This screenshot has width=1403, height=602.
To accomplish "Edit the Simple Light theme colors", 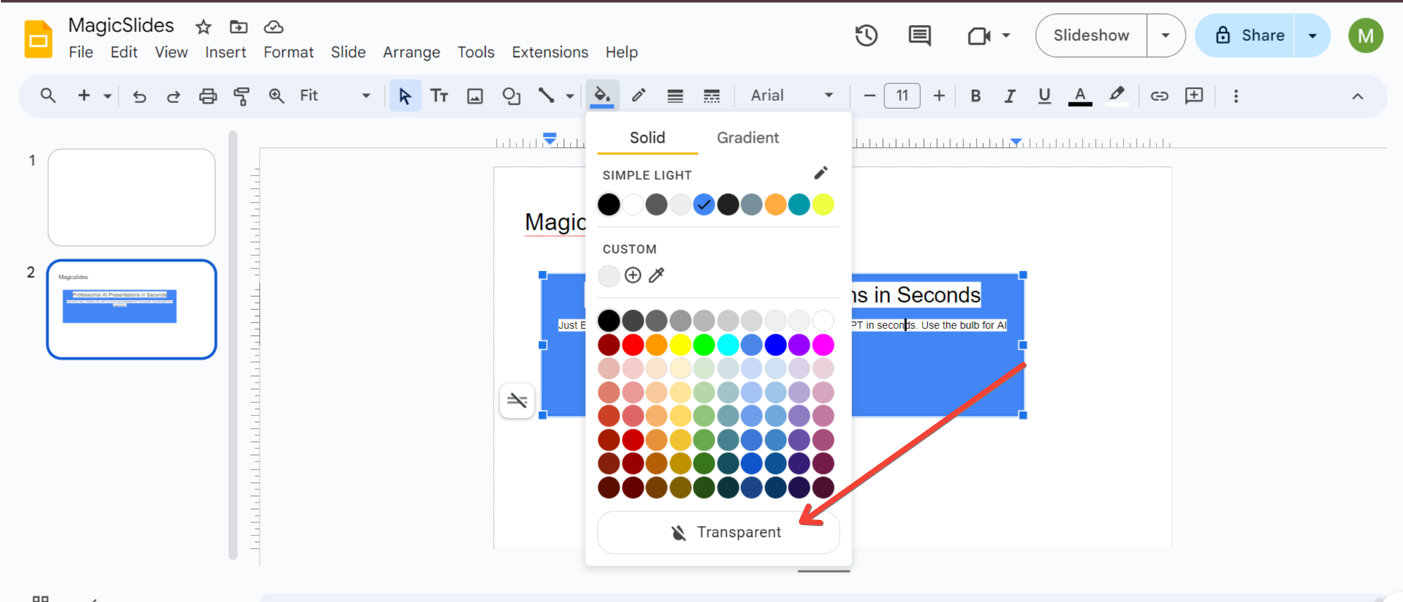I will (821, 173).
